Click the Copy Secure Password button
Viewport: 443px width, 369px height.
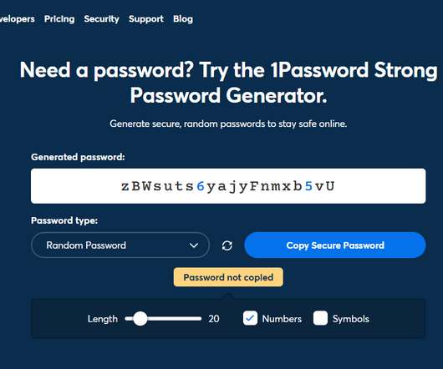click(x=335, y=245)
